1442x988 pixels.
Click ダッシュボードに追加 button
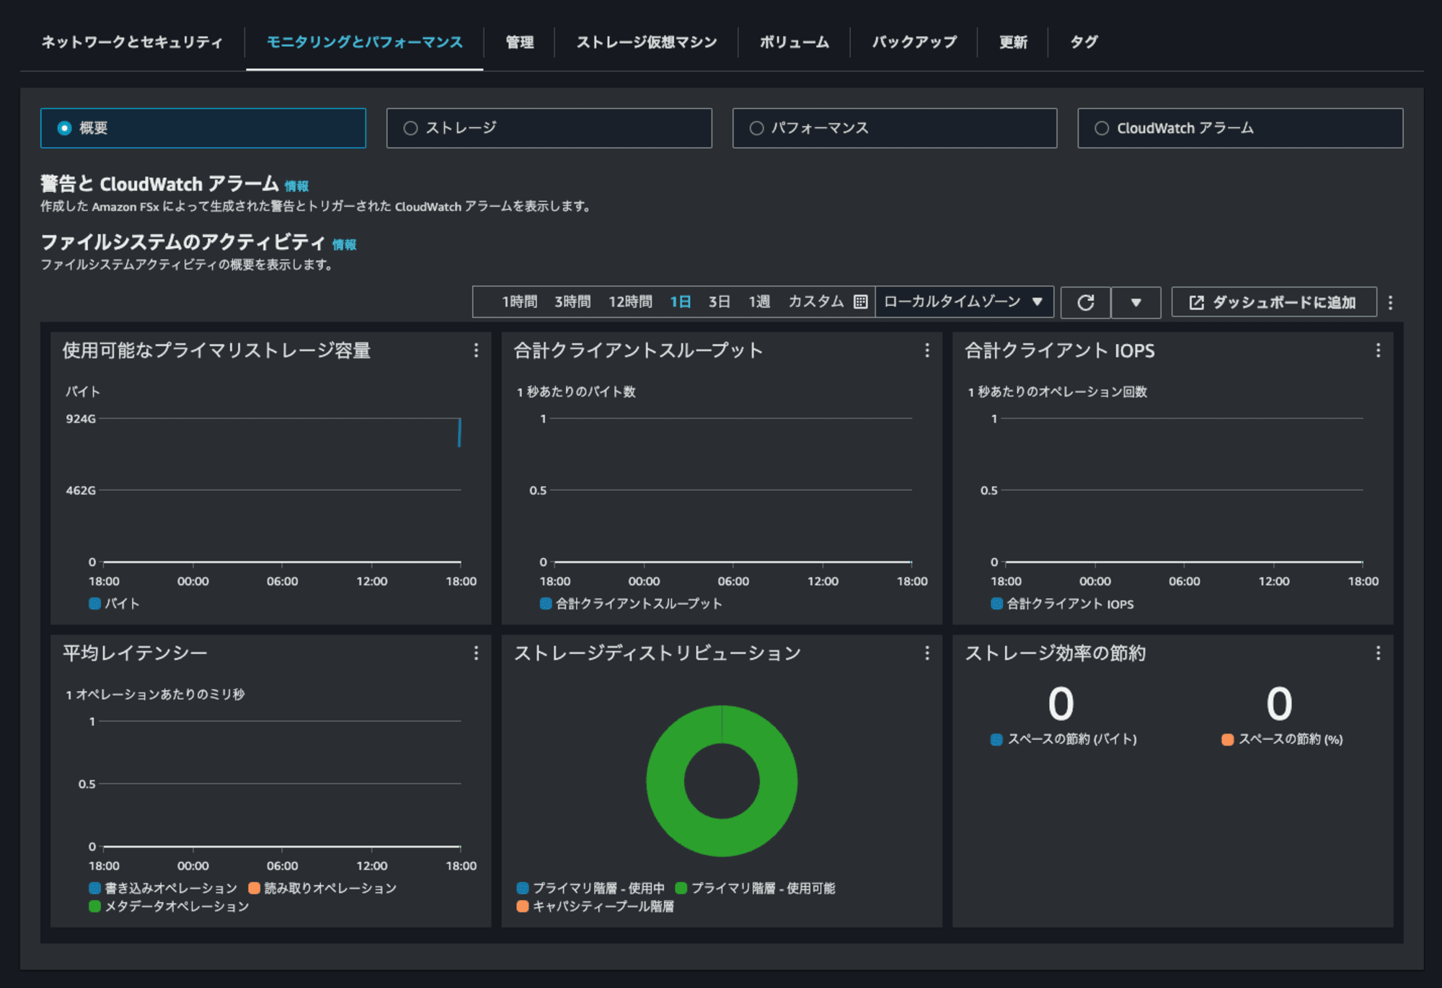coord(1274,302)
